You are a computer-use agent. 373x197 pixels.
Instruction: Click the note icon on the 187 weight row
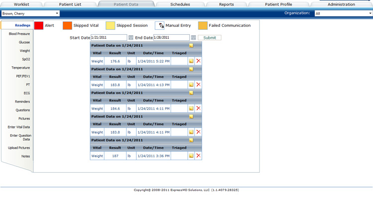tap(191, 156)
